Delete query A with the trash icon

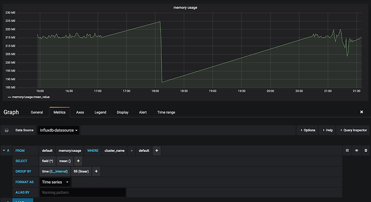pyautogui.click(x=366, y=150)
